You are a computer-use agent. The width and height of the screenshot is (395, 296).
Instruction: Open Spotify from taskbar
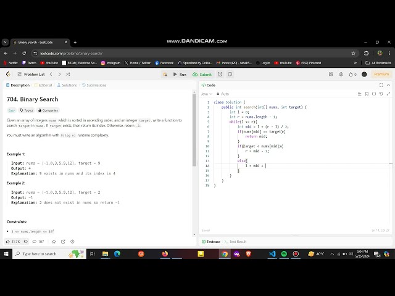tap(284, 254)
